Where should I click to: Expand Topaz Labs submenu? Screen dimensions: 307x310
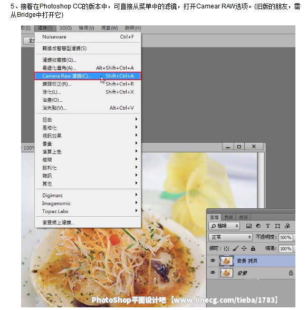pos(88,211)
